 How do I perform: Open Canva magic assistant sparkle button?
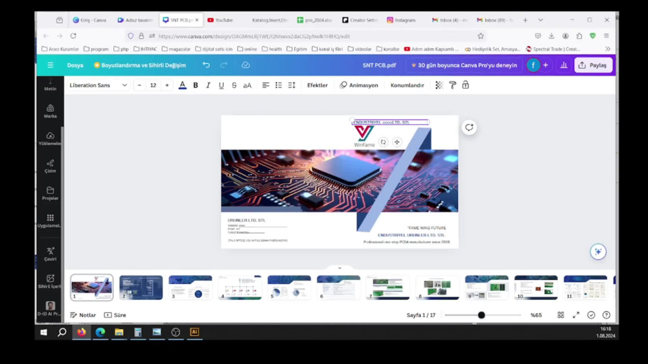click(x=598, y=252)
